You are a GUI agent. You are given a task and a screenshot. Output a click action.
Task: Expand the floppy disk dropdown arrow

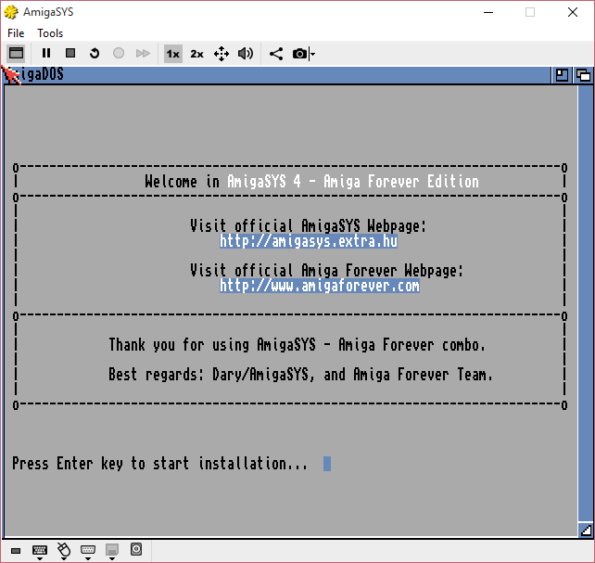pyautogui.click(x=112, y=558)
